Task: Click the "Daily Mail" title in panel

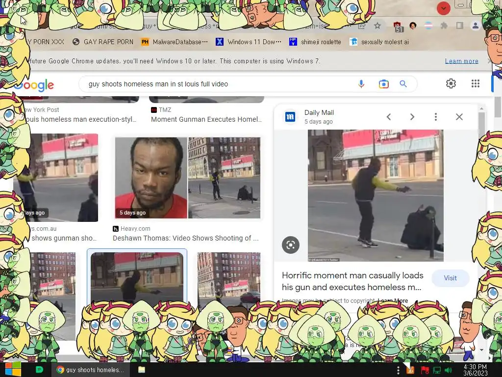Action: 319,112
